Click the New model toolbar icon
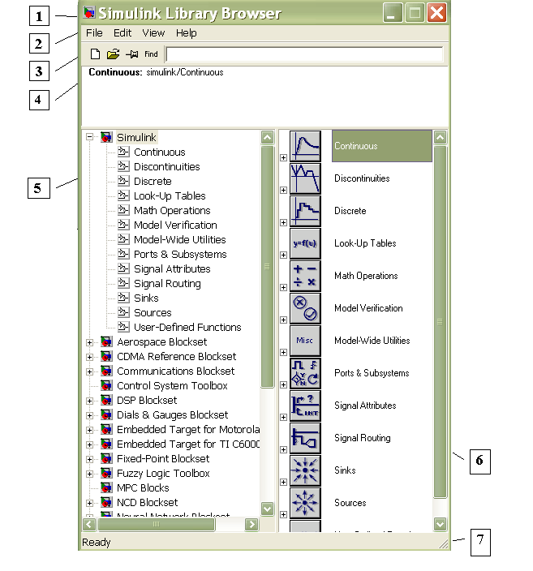The height and width of the screenshot is (571, 533). point(95,54)
